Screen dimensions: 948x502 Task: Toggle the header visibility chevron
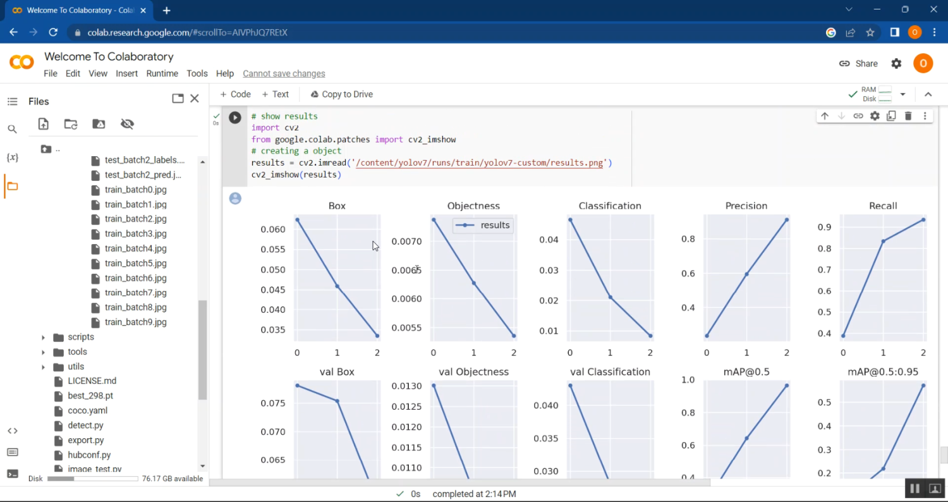pos(928,94)
